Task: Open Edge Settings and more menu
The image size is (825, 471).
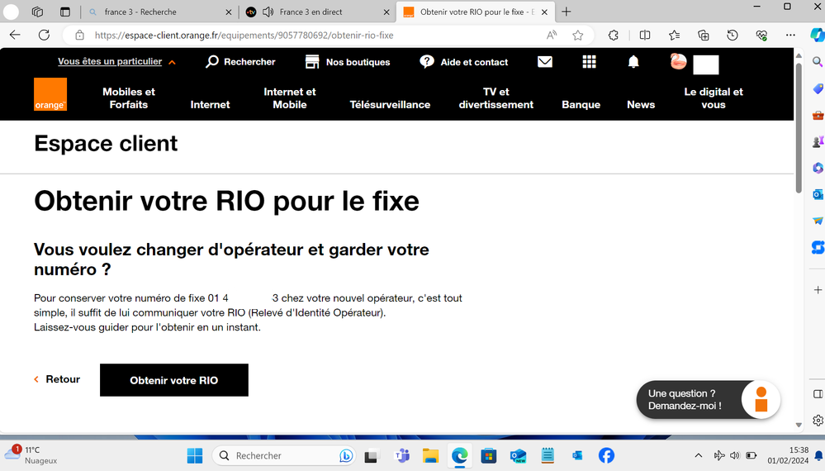Action: click(790, 36)
